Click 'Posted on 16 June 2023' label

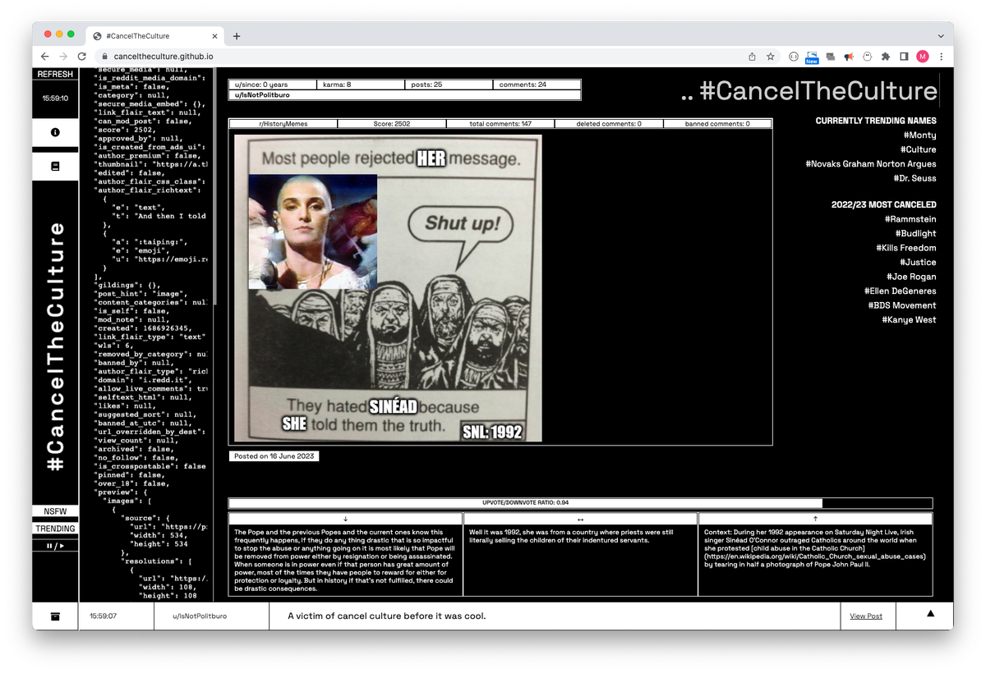pyautogui.click(x=274, y=456)
